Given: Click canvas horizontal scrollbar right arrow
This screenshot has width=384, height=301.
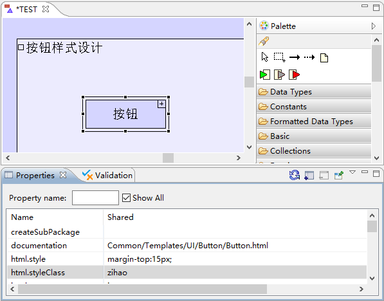Looking at the screenshot, I should (x=238, y=158).
